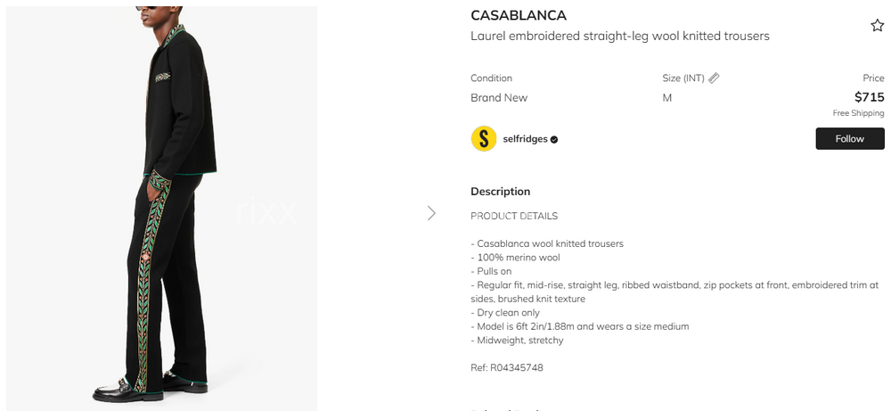Click the star favorite icon
Viewport: 891px width, 411px height.
(x=877, y=26)
